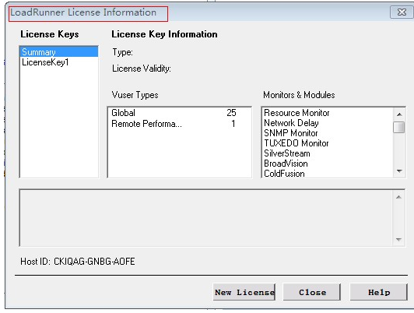This screenshot has width=414, height=313.
Task: Open Help for license information
Action: pyautogui.click(x=379, y=292)
